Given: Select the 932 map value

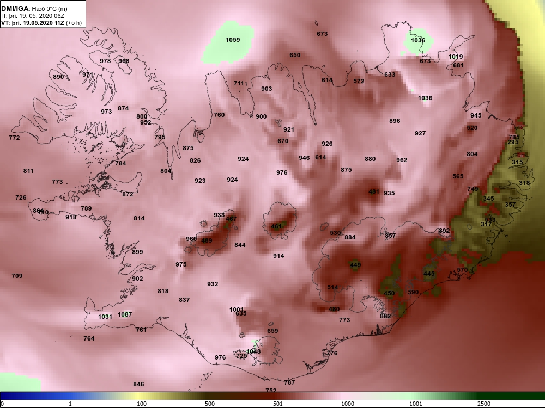Looking at the screenshot, I should [213, 284].
